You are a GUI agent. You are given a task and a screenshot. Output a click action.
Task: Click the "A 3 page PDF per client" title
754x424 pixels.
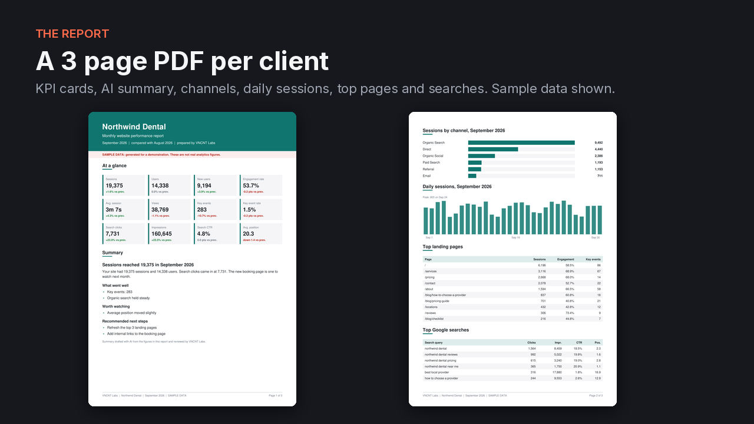182,61
